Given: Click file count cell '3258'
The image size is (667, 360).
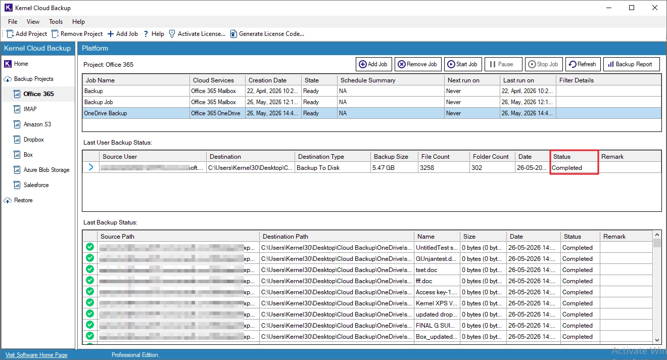Looking at the screenshot, I should click(x=444, y=168).
